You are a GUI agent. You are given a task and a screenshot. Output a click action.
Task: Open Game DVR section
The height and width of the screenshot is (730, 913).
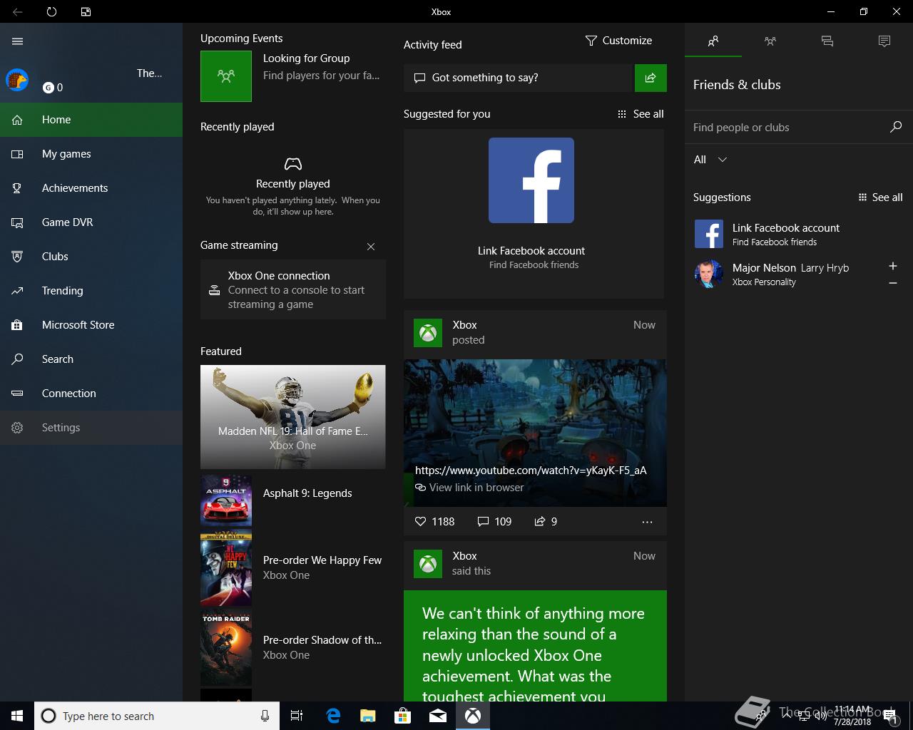(91, 222)
